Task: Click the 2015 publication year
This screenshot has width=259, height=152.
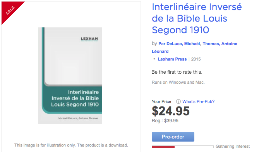Action: point(196,59)
